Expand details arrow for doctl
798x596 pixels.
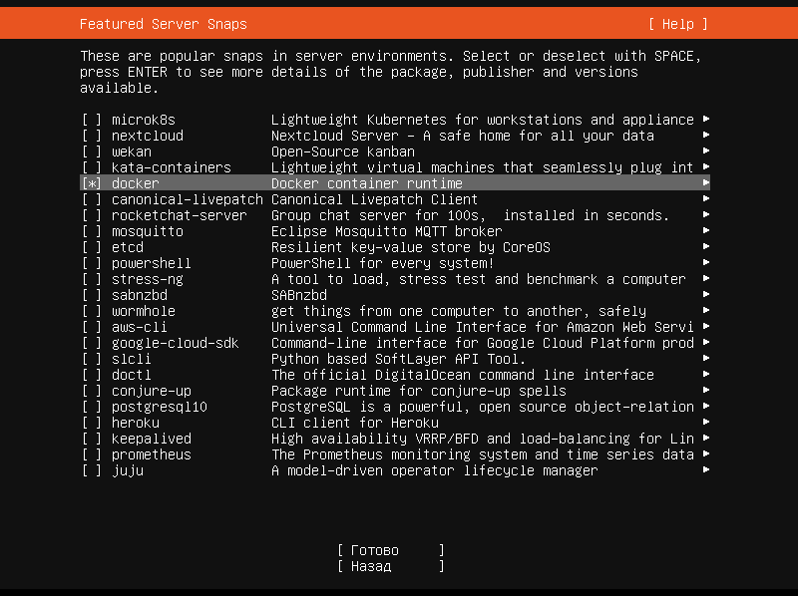click(x=706, y=374)
